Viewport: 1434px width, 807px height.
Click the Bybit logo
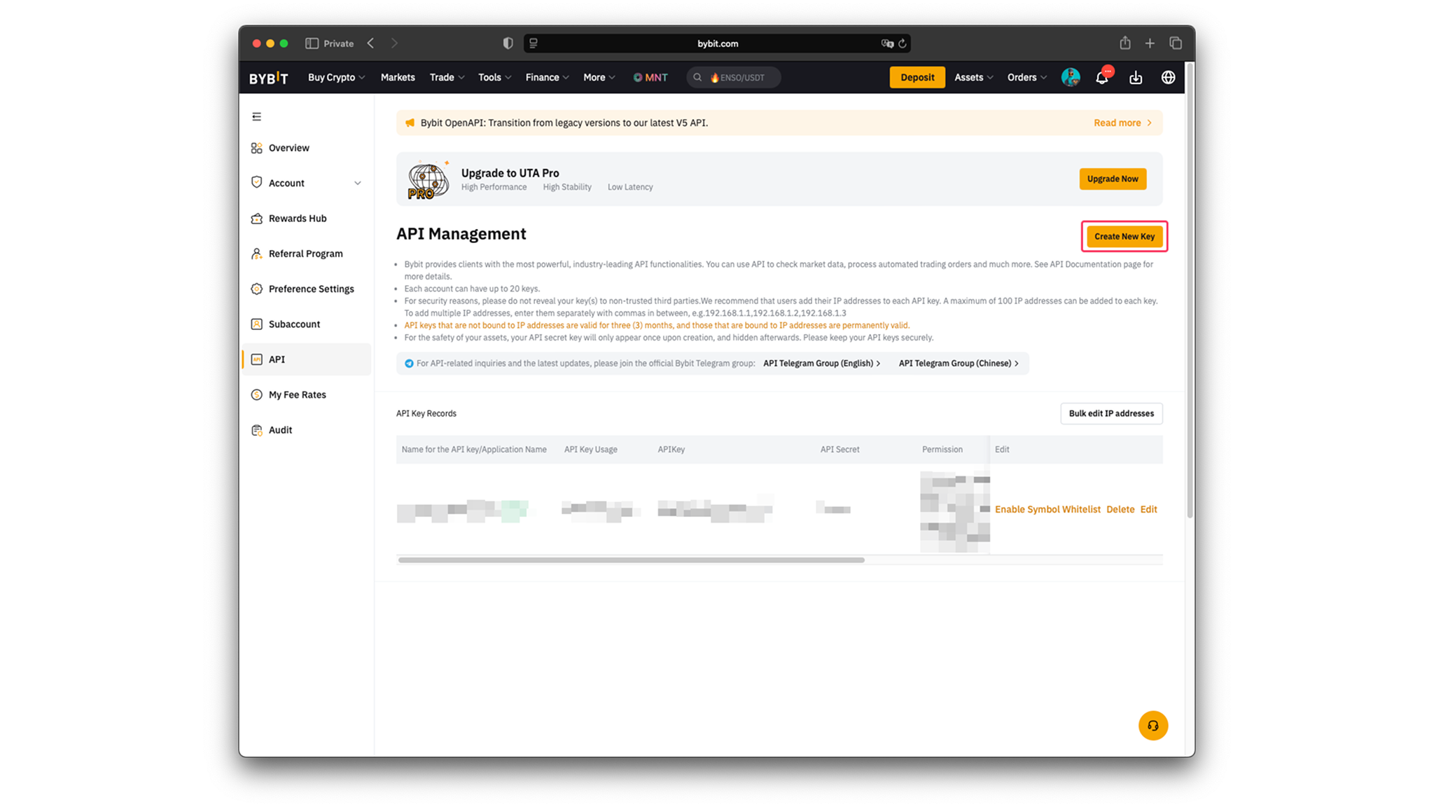point(268,78)
